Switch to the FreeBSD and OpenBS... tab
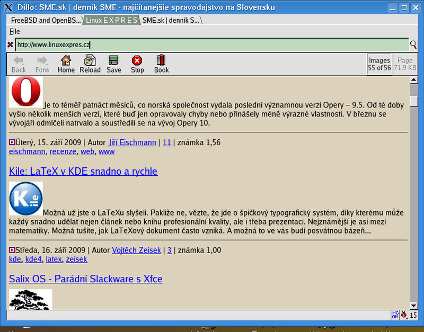424x332 pixels. tap(46, 20)
